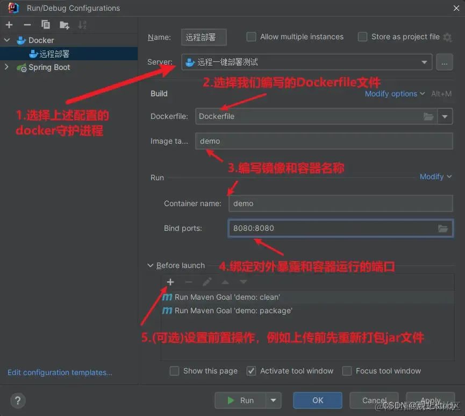
Task: Open Edit configuration templates link
Action: (x=60, y=372)
